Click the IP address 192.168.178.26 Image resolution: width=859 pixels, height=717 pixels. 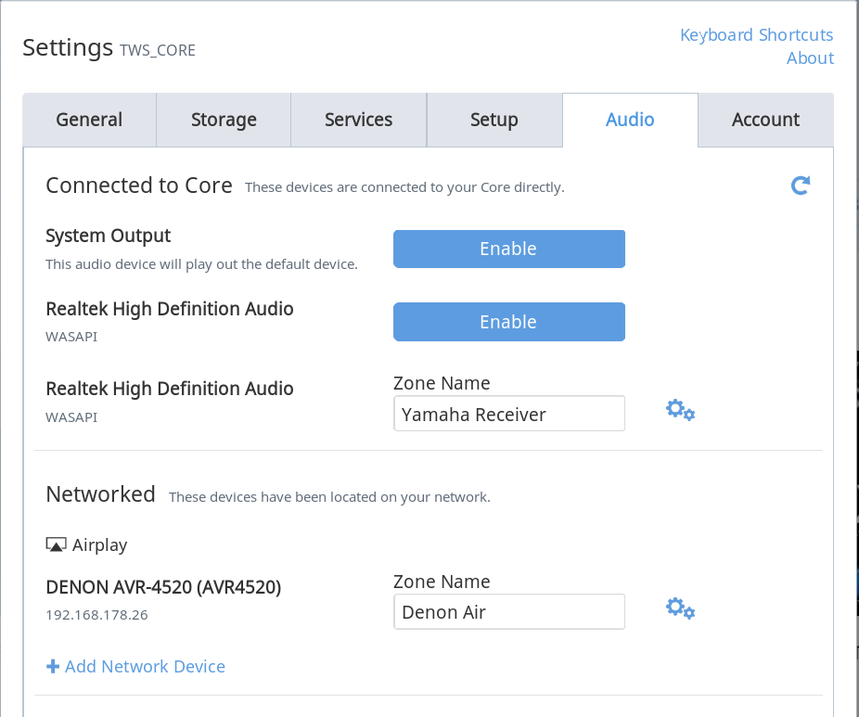(97, 615)
